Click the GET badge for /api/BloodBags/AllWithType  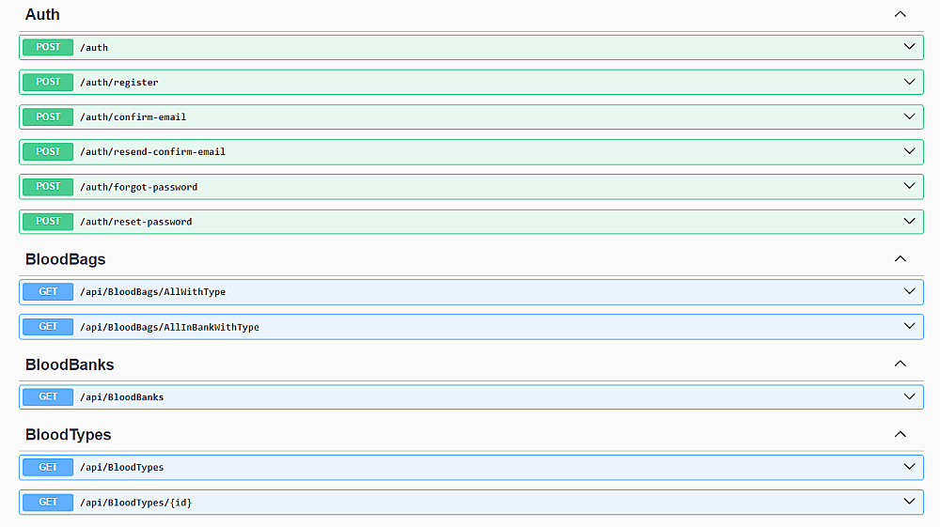pos(48,291)
